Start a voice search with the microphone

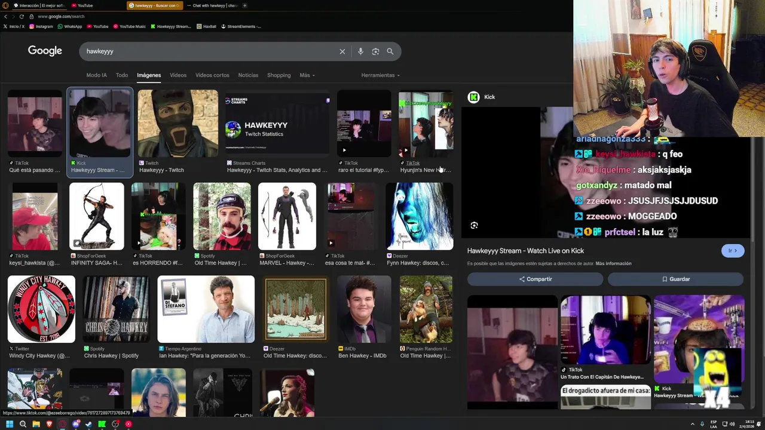360,51
